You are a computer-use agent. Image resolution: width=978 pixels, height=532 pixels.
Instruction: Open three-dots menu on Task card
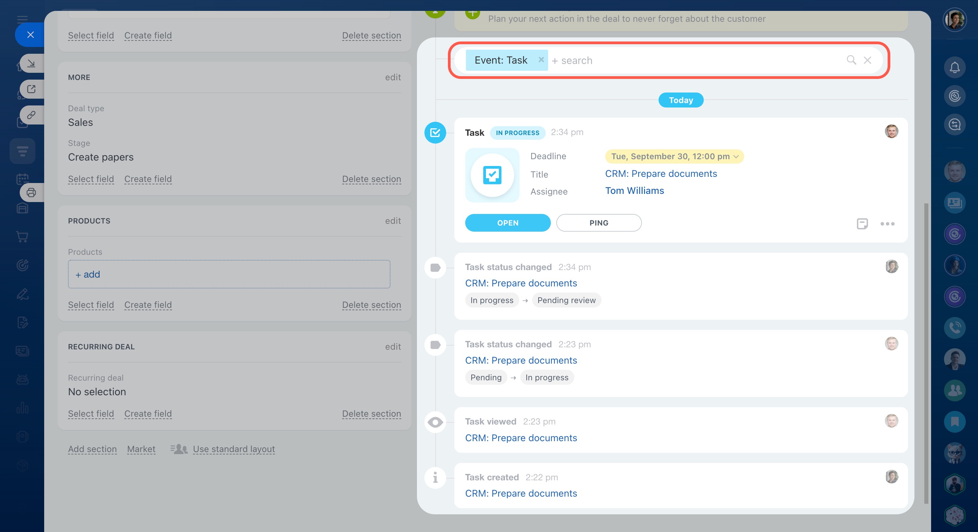click(887, 223)
